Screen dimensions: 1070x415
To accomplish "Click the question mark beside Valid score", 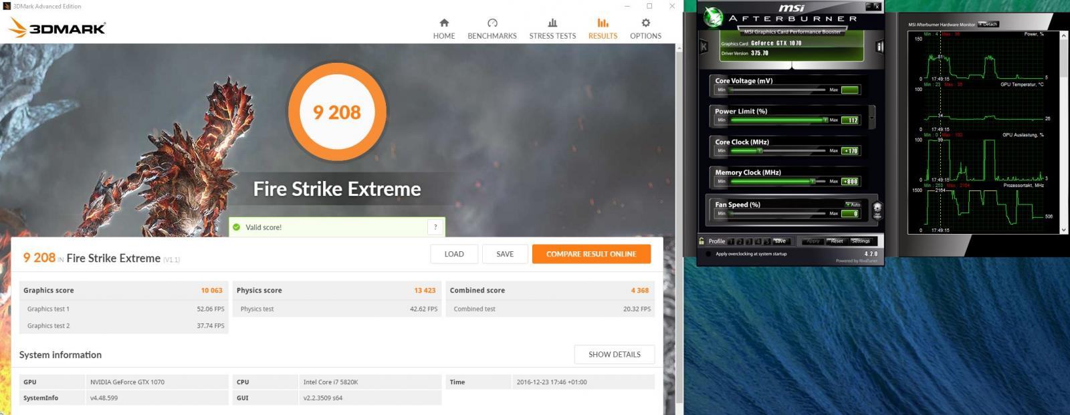I will point(435,227).
